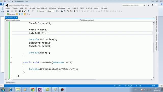Open the dropdown arrow beside Запуск
This screenshot has width=163, height=92.
click(45, 11)
